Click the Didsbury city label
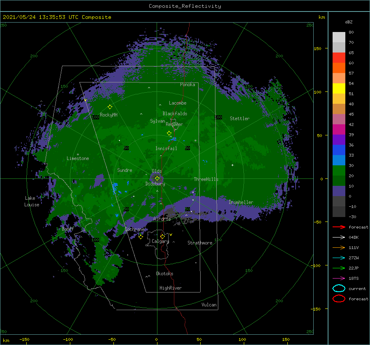Image resolution: width=370 pixels, height=345 pixels. pyautogui.click(x=155, y=184)
